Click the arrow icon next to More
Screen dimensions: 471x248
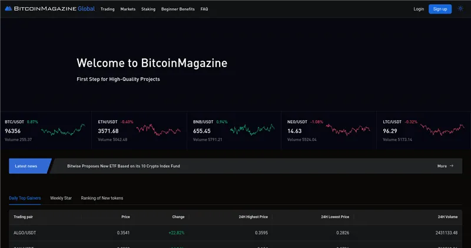[452, 166]
